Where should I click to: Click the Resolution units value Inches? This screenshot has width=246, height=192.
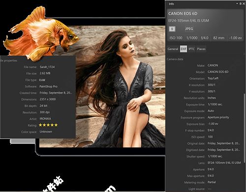click(x=212, y=98)
